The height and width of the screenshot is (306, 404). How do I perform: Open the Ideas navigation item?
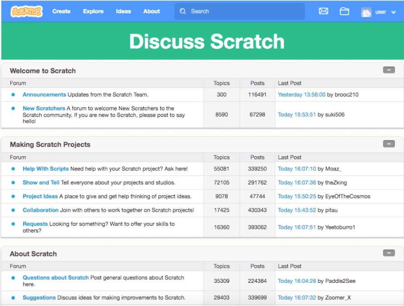(123, 11)
